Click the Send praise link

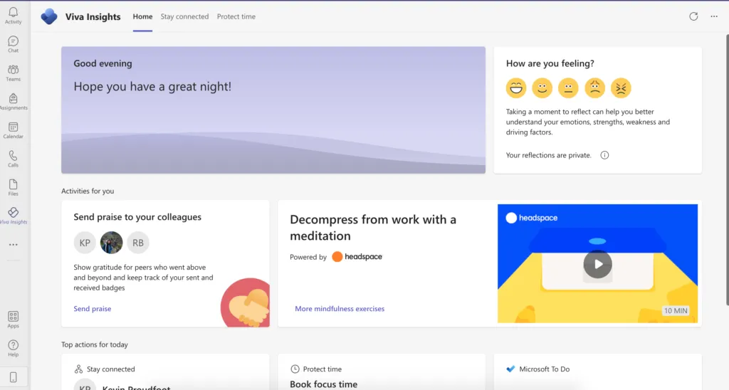click(x=92, y=309)
